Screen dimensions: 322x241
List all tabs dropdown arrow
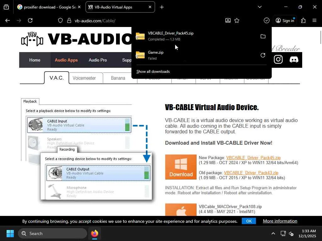click(259, 7)
